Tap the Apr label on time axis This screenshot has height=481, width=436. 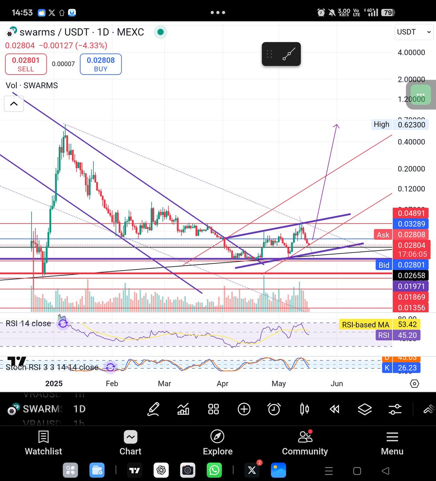[222, 384]
